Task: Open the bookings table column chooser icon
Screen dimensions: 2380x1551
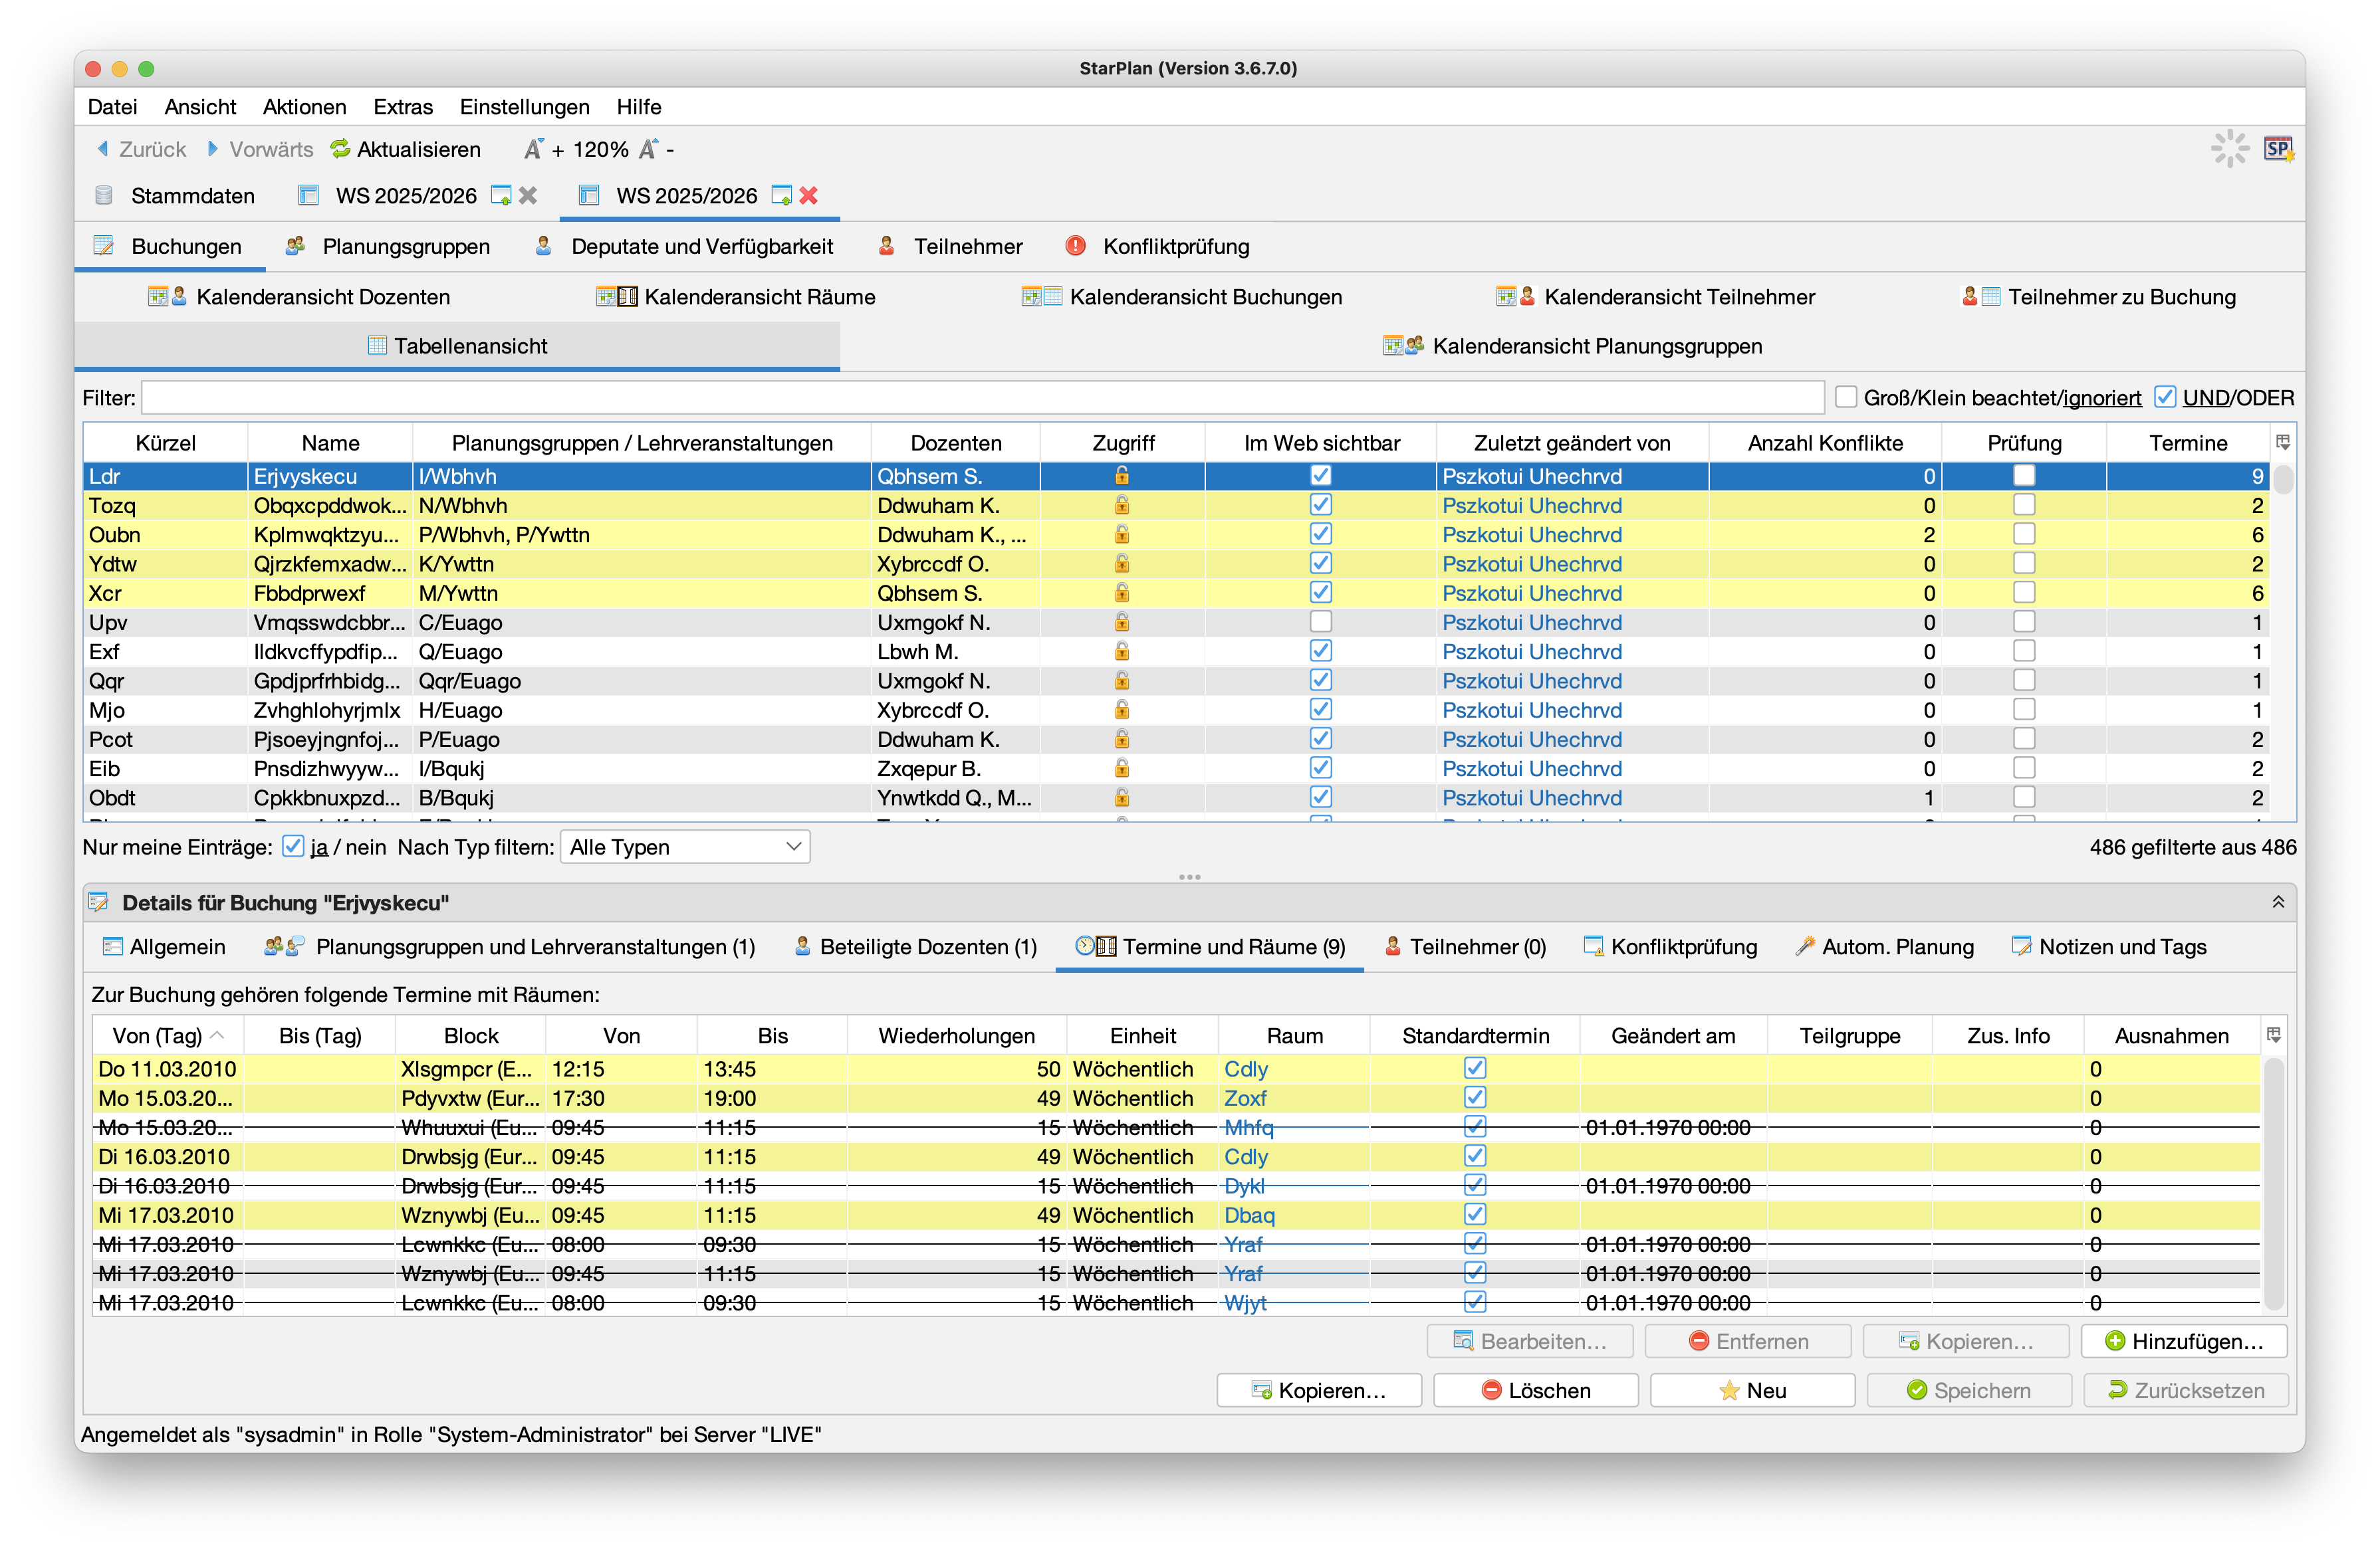Action: point(2283,443)
